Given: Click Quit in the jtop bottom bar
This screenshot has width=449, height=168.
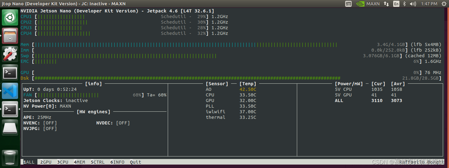Looking at the screenshot, I should [x=136, y=162].
